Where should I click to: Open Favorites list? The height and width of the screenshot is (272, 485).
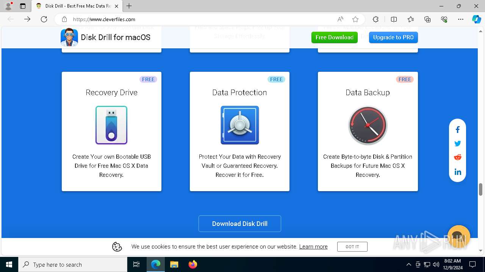point(411,19)
